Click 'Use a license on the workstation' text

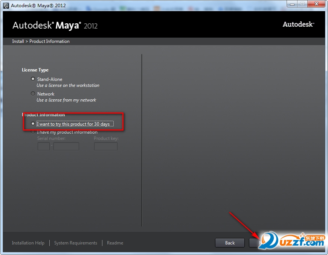pos(68,85)
